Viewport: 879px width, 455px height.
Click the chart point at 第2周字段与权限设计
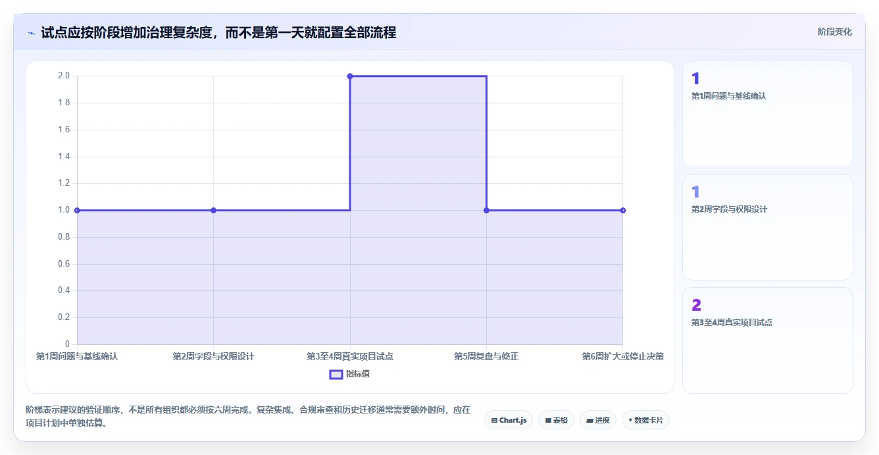point(213,210)
